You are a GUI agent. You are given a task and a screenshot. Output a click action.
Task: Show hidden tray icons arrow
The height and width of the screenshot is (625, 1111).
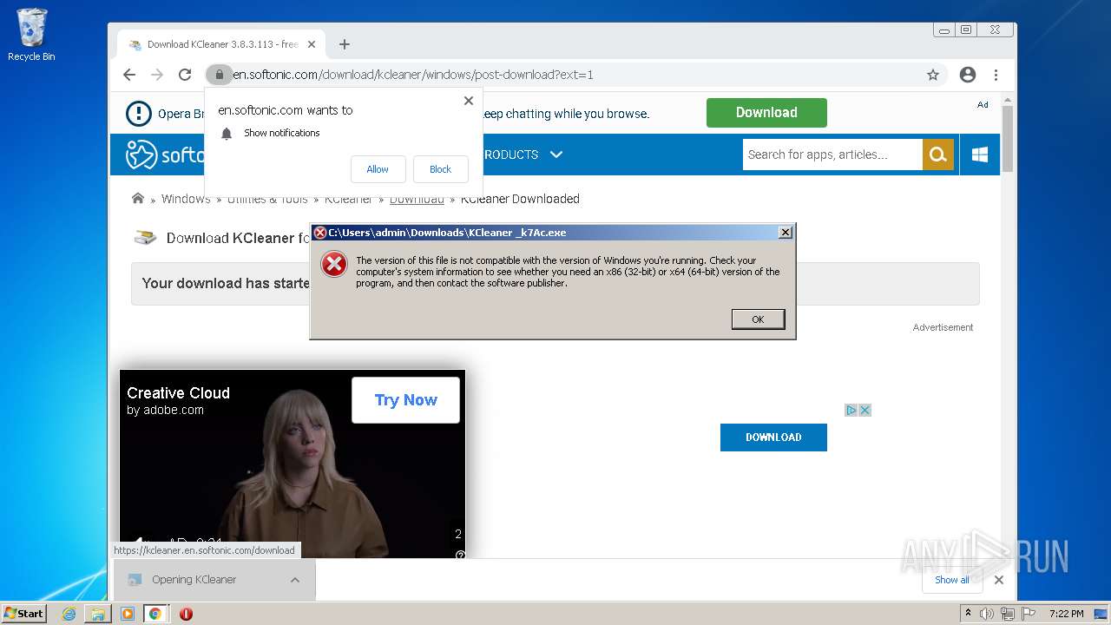969,614
